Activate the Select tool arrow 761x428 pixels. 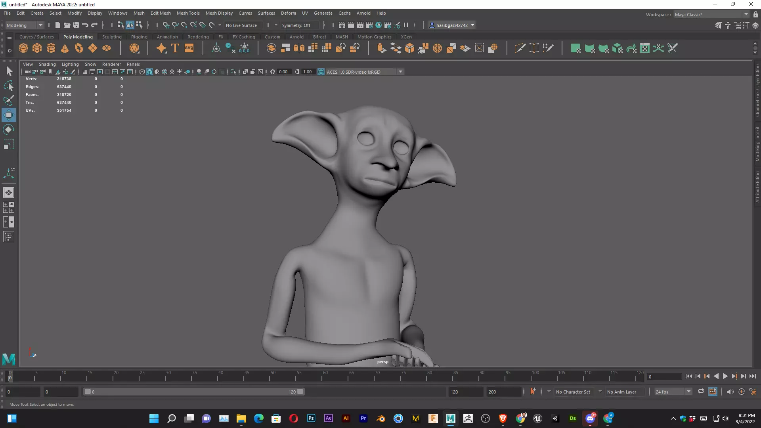[9, 71]
